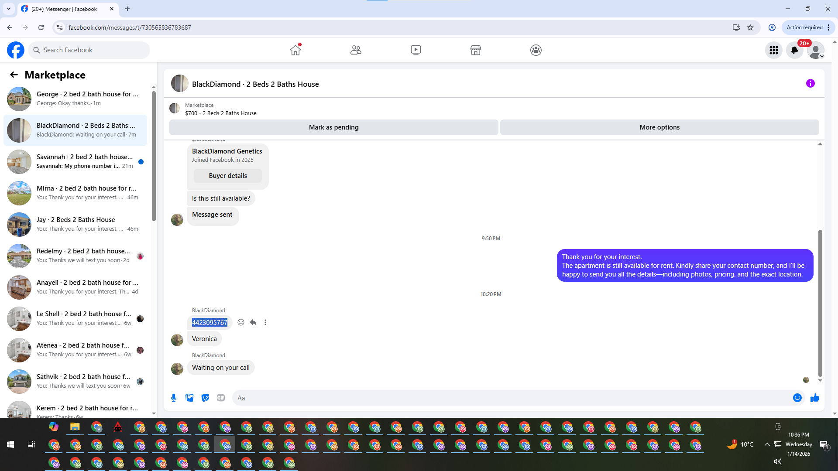Open conversation information purple icon
This screenshot has width=838, height=471.
coord(810,83)
